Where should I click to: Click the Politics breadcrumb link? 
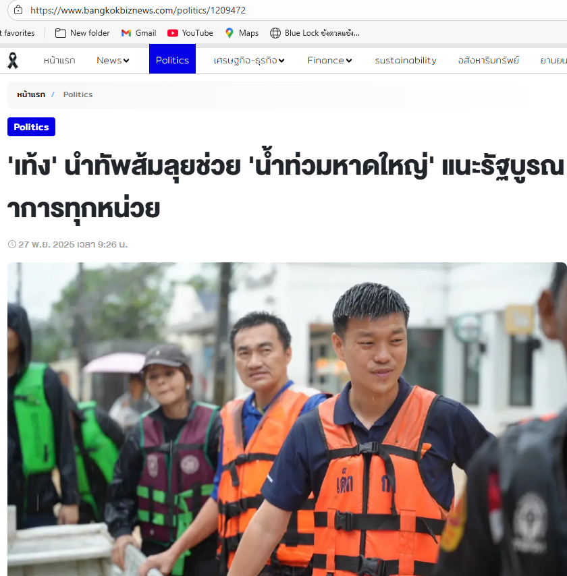point(78,94)
